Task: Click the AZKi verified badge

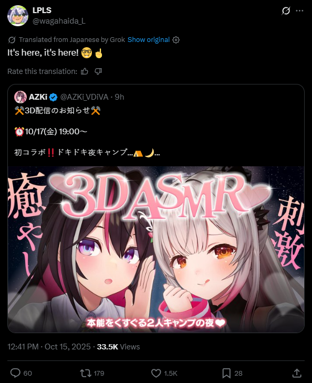Action: click(x=53, y=97)
